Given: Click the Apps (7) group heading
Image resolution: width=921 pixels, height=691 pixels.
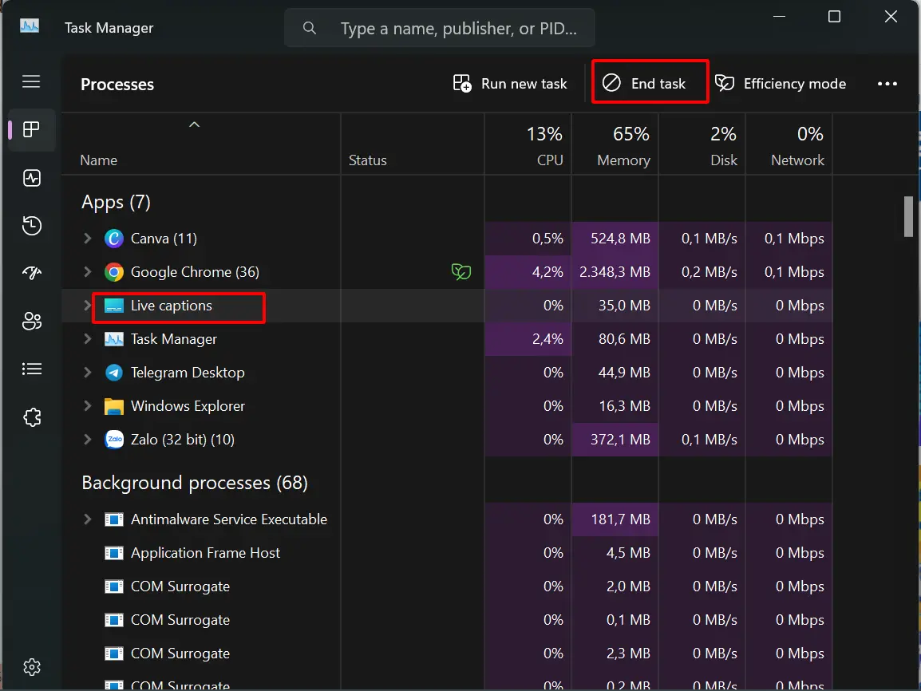Looking at the screenshot, I should tap(116, 202).
